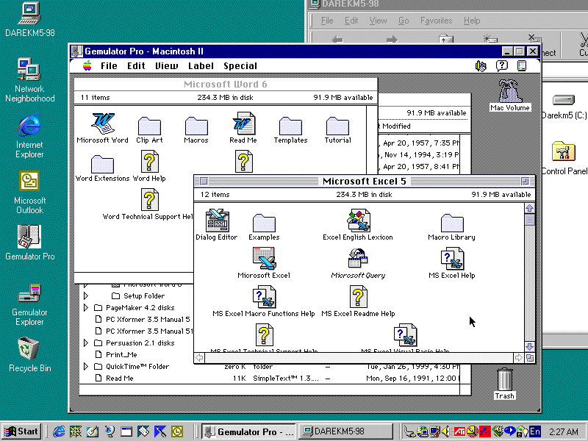Click scroll up arrow in Excel 5 window
Screen dimensions: 588x441
(529, 208)
